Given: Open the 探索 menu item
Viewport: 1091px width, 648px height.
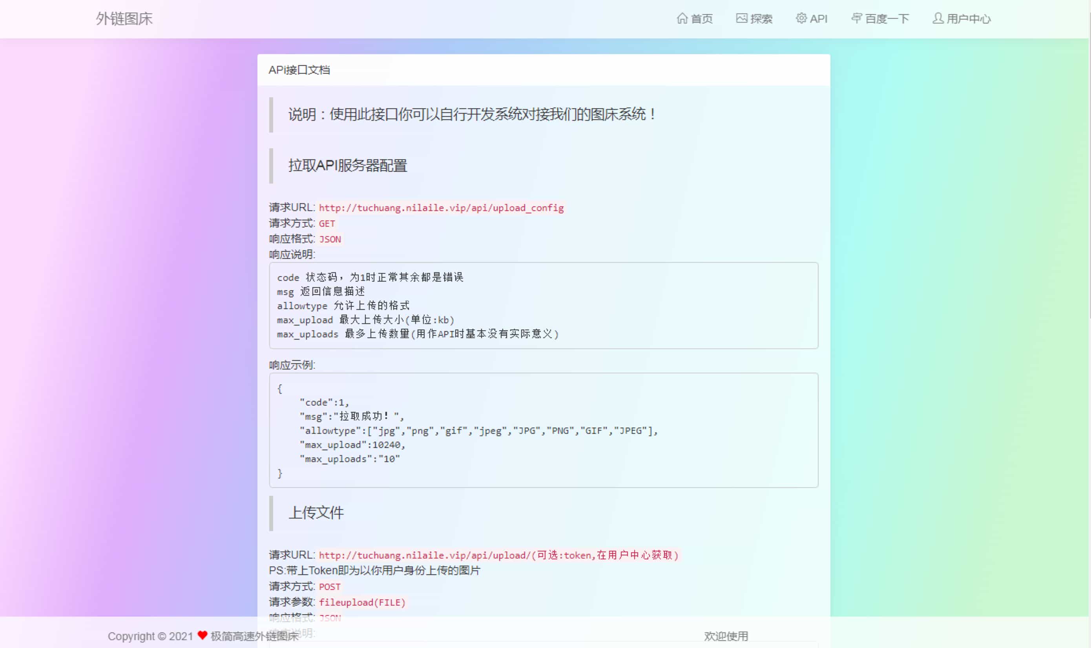Looking at the screenshot, I should pos(762,19).
